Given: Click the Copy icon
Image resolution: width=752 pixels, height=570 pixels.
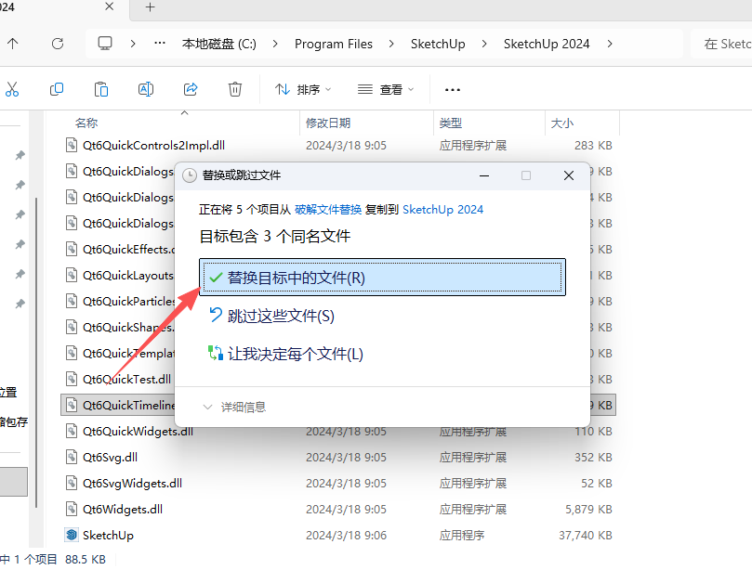Looking at the screenshot, I should pos(56,88).
